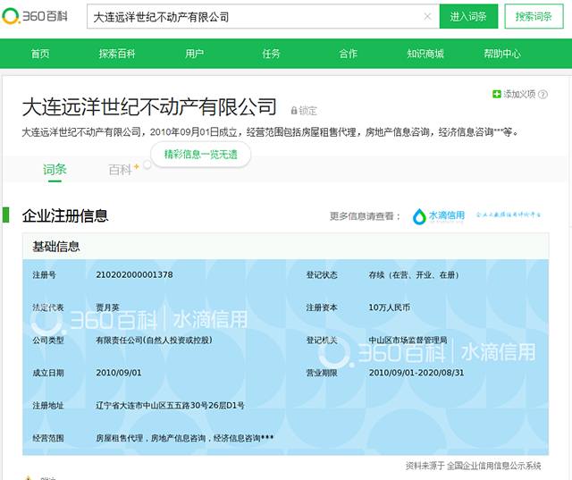Screen dimensions: 572x480
Task: Click the 10万人民币 registered capital value
Action: 389,307
